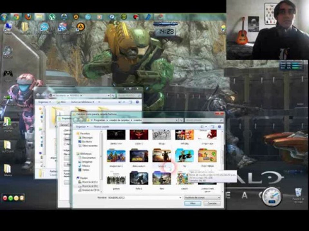
Task: Select Música in the navigation pane
Action: click(x=84, y=166)
